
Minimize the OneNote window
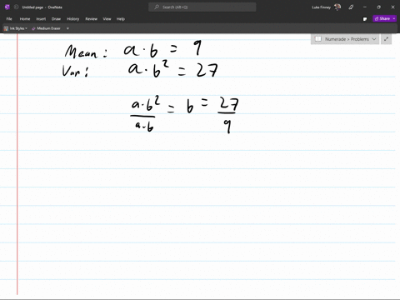coord(365,7)
